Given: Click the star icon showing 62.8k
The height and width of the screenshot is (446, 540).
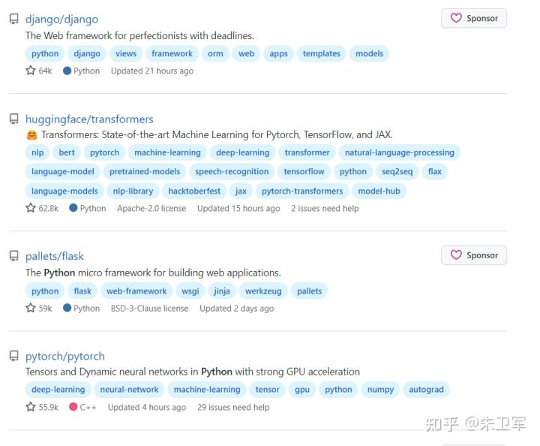Looking at the screenshot, I should (31, 208).
